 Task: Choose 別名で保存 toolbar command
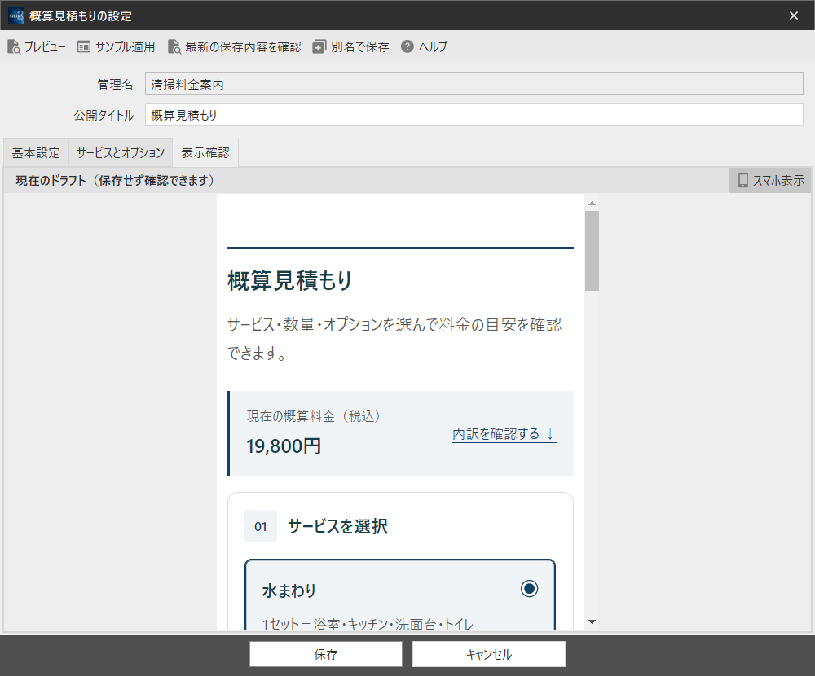click(350, 46)
